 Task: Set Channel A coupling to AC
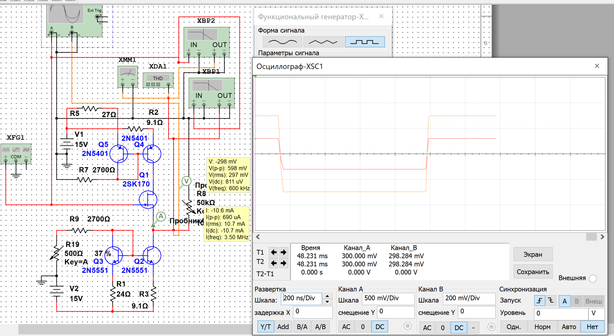[x=346, y=327]
